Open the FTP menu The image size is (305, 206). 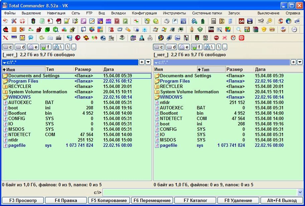click(89, 13)
